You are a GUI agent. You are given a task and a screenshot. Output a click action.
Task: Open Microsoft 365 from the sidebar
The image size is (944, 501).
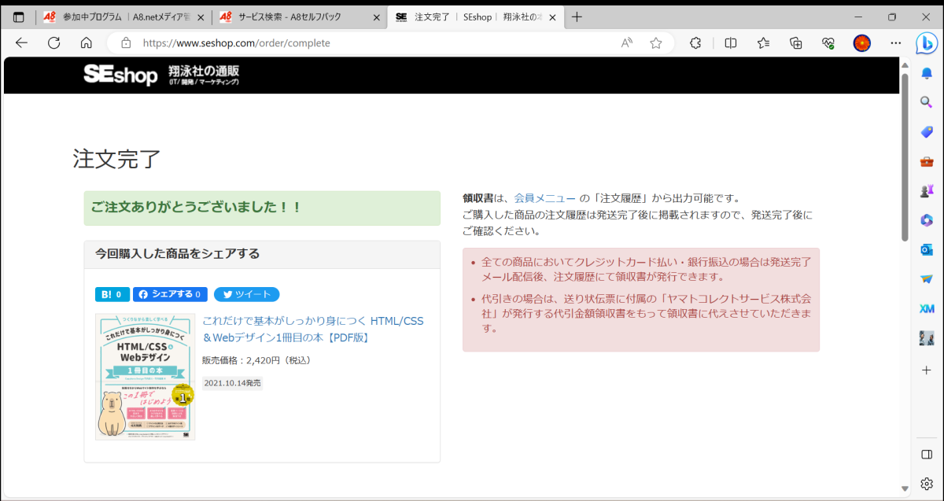[926, 220]
